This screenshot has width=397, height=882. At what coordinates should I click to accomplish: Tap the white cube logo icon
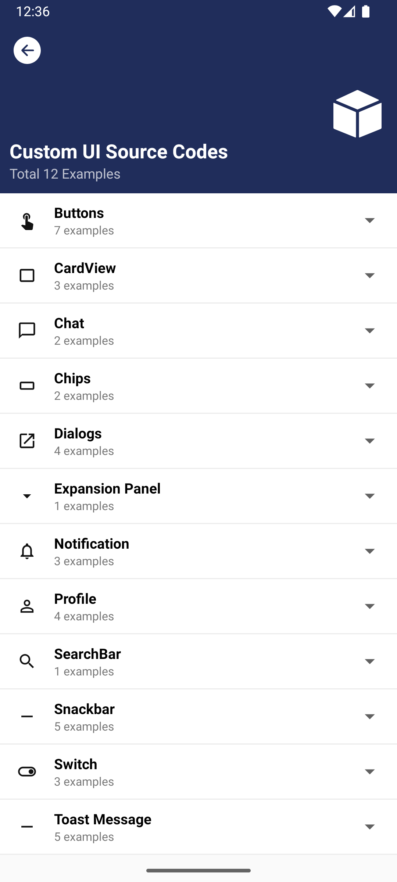(x=357, y=114)
